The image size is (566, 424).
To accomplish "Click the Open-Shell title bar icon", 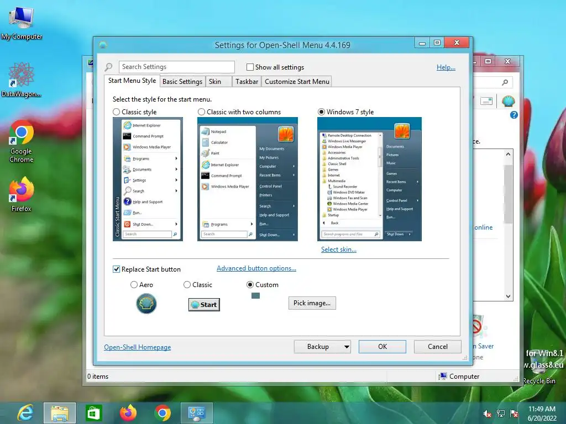I will click(x=103, y=45).
